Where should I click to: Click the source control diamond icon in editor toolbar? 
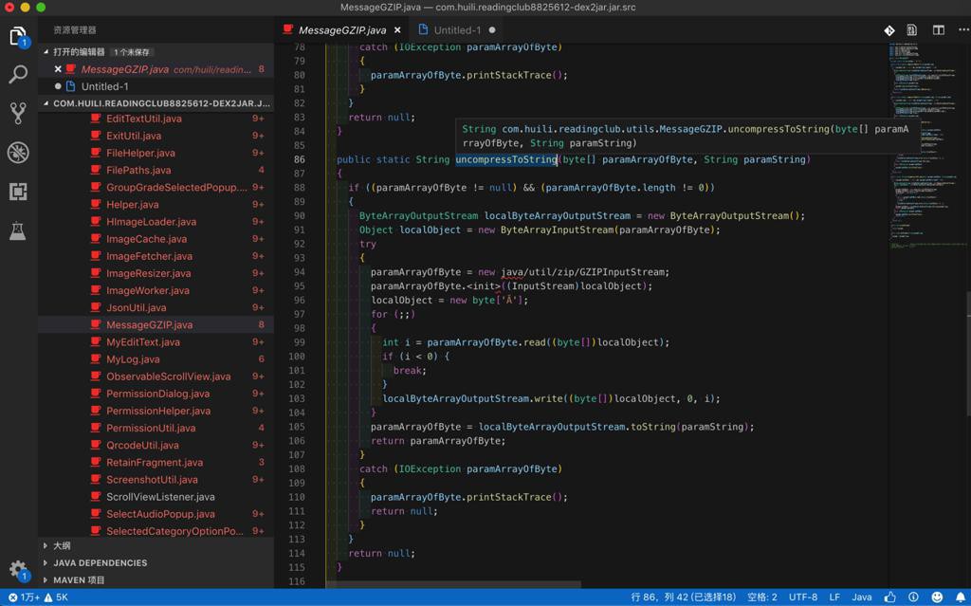point(889,30)
